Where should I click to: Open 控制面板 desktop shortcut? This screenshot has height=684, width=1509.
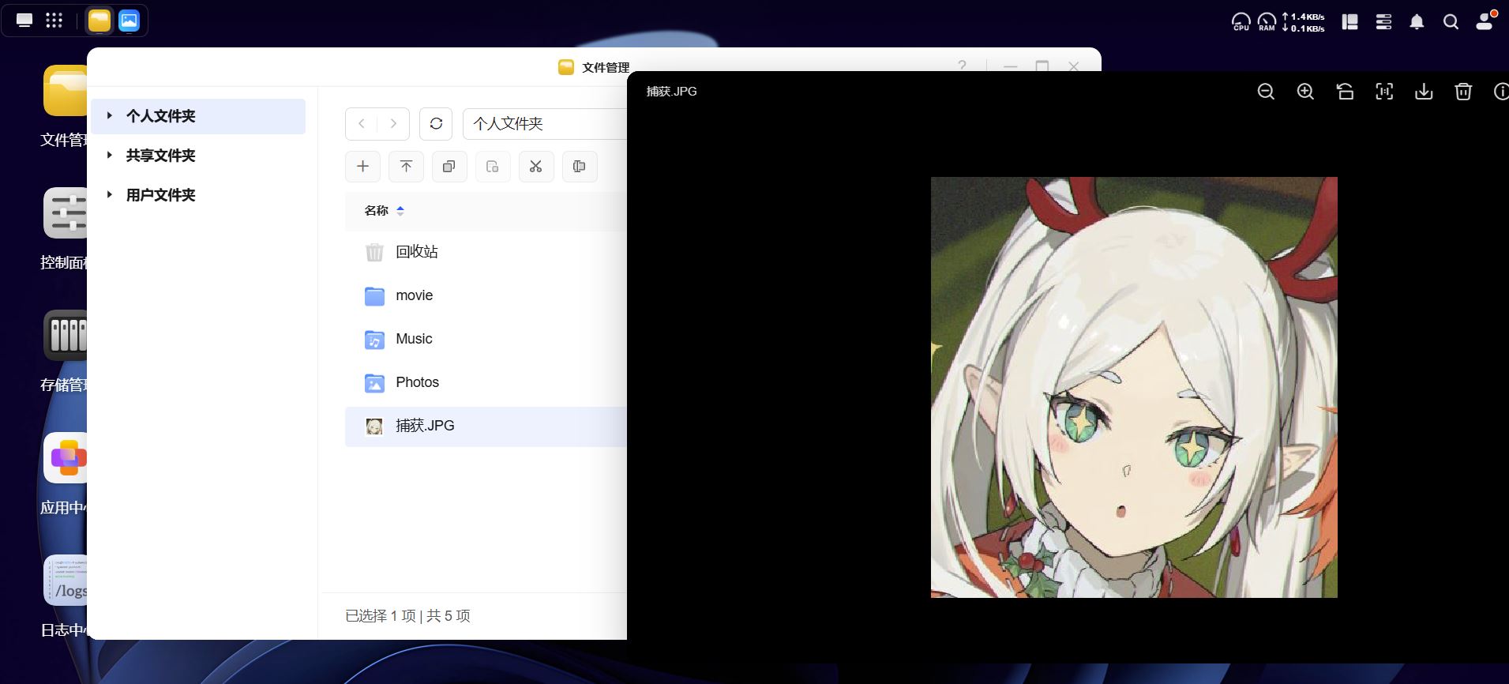click(63, 230)
